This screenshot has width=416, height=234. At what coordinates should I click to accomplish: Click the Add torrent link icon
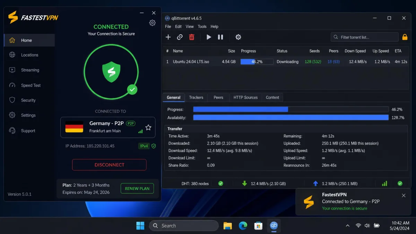coord(180,37)
